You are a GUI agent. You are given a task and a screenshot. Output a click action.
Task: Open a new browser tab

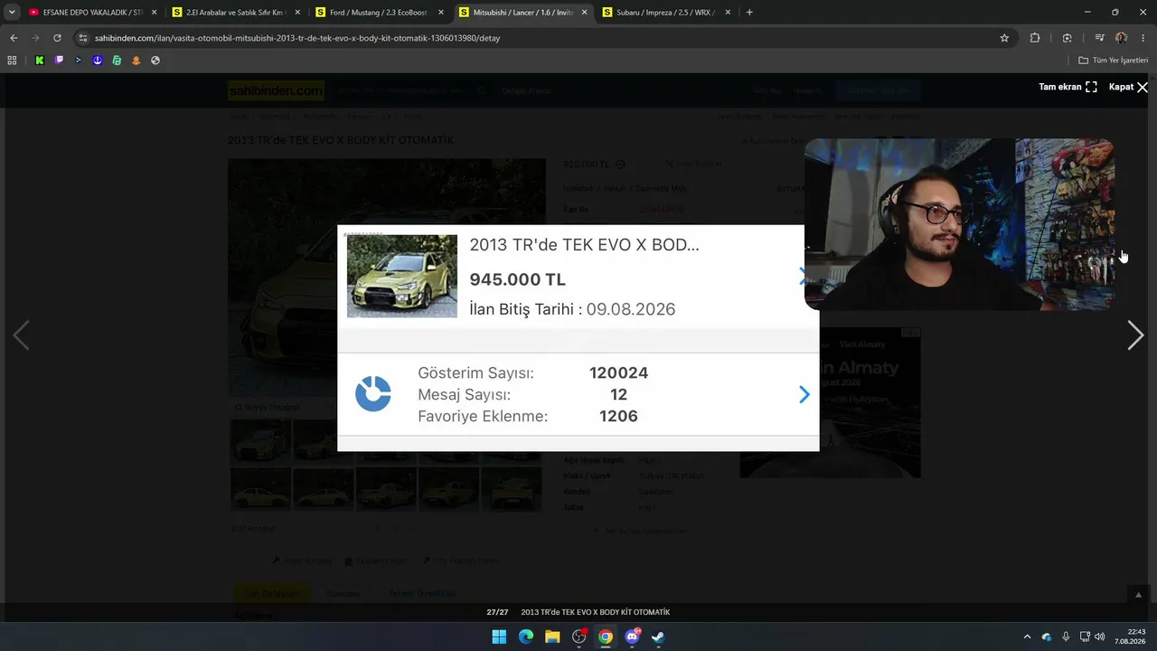(749, 13)
